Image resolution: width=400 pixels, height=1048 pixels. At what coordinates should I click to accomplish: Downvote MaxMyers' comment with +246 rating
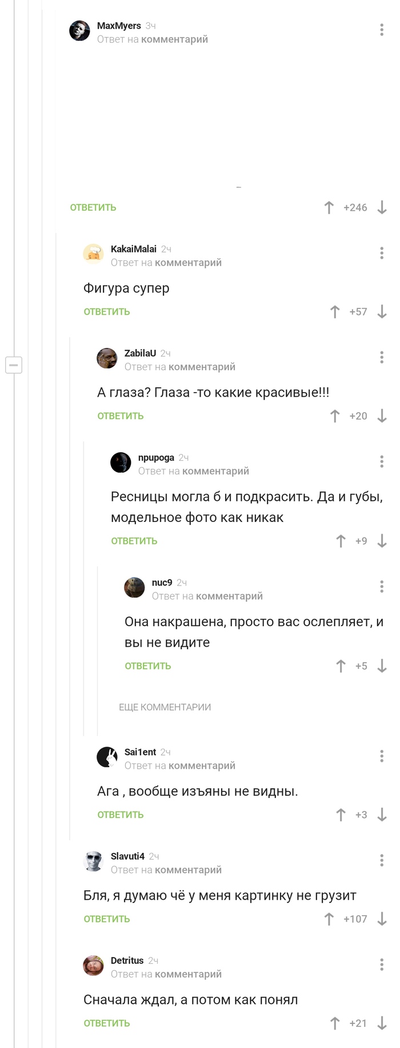pyautogui.click(x=382, y=208)
